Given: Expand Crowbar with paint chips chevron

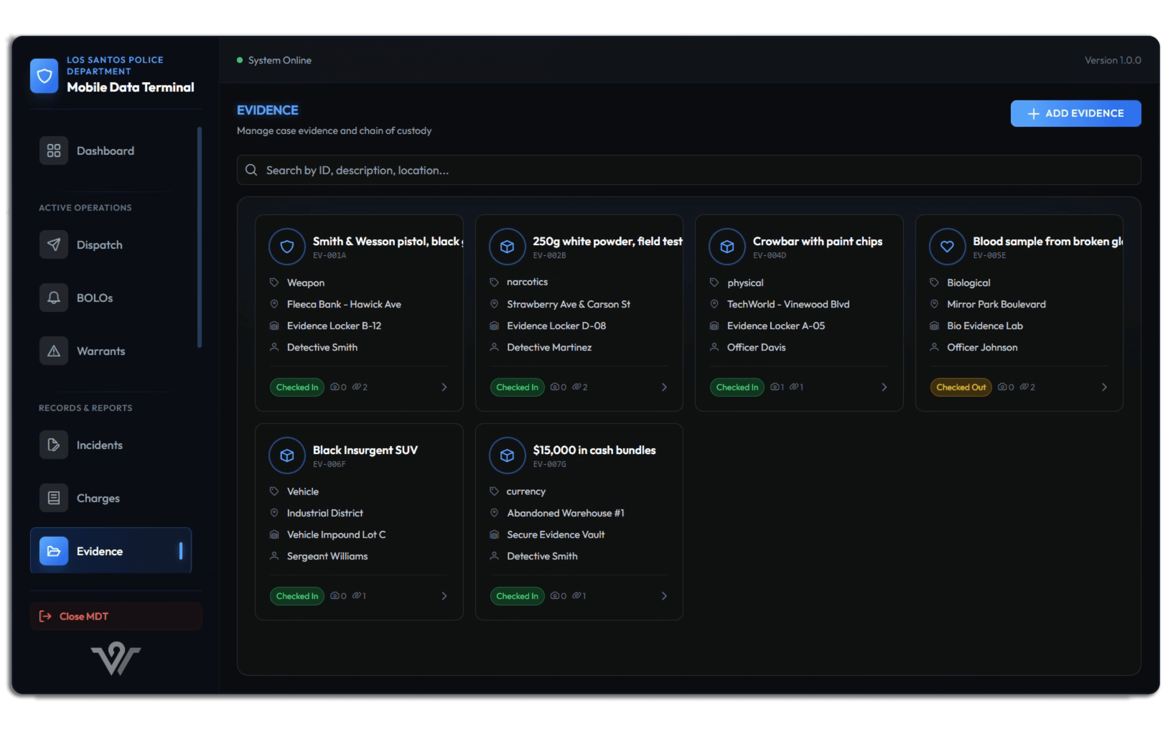Looking at the screenshot, I should point(884,387).
